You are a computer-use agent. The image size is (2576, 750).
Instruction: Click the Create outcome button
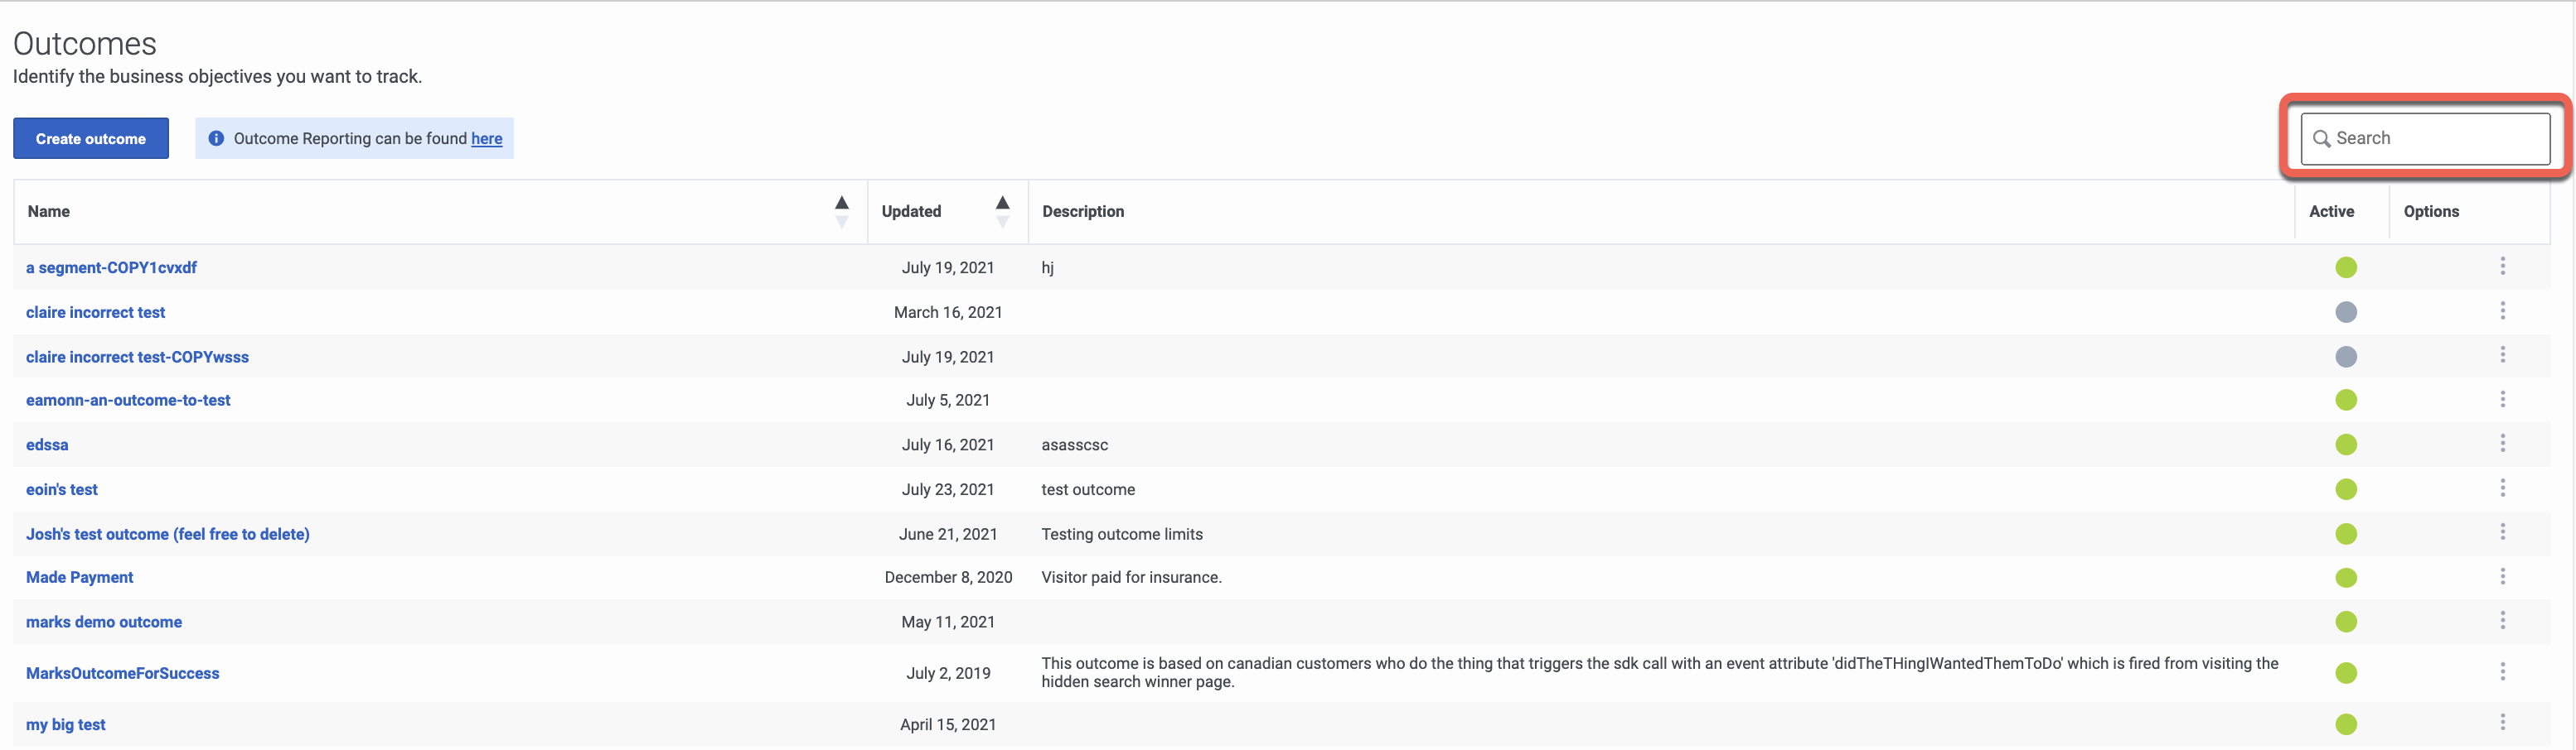91,139
